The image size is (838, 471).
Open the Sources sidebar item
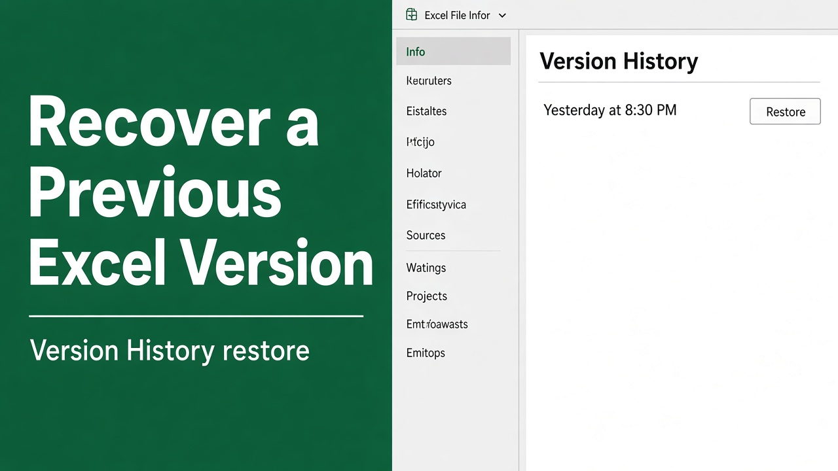click(x=426, y=235)
